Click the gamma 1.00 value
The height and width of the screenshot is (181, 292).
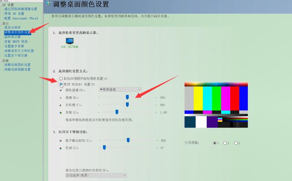[x=164, y=112]
